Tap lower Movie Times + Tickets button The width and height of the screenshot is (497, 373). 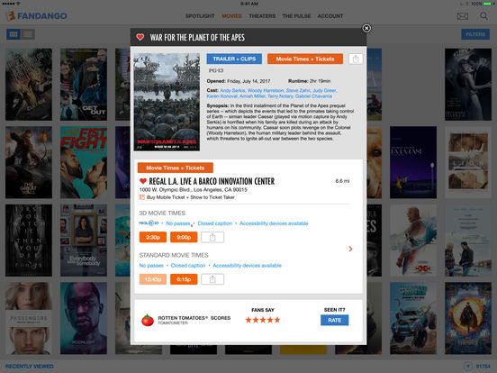pyautogui.click(x=176, y=168)
